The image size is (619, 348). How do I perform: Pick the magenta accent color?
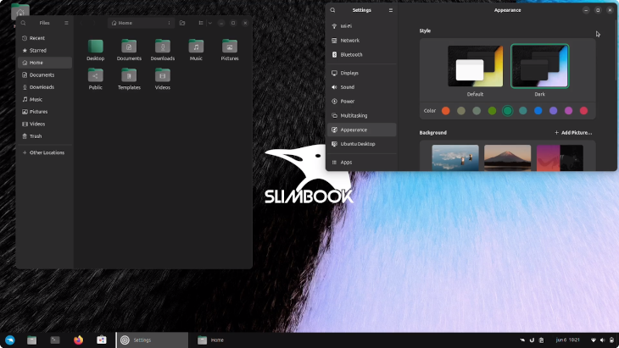tap(568, 111)
